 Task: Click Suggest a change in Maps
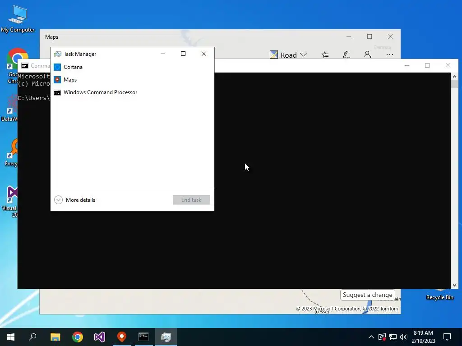pos(367,295)
